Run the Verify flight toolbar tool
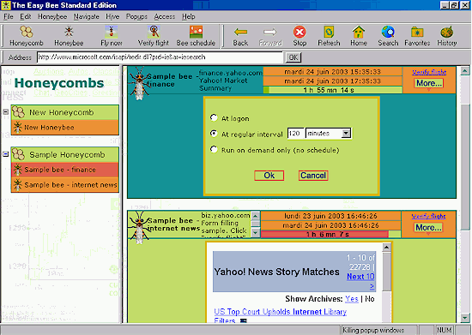This screenshot has height=335, width=472. [x=154, y=36]
